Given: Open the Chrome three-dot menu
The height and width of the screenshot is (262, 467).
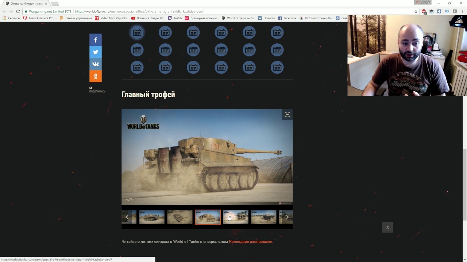Looking at the screenshot, I should (462, 11).
